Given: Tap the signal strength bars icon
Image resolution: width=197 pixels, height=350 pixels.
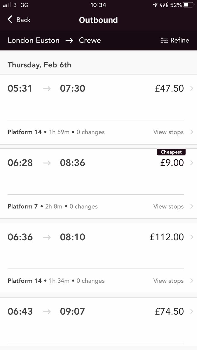Looking at the screenshot, I should [x=7, y=5].
